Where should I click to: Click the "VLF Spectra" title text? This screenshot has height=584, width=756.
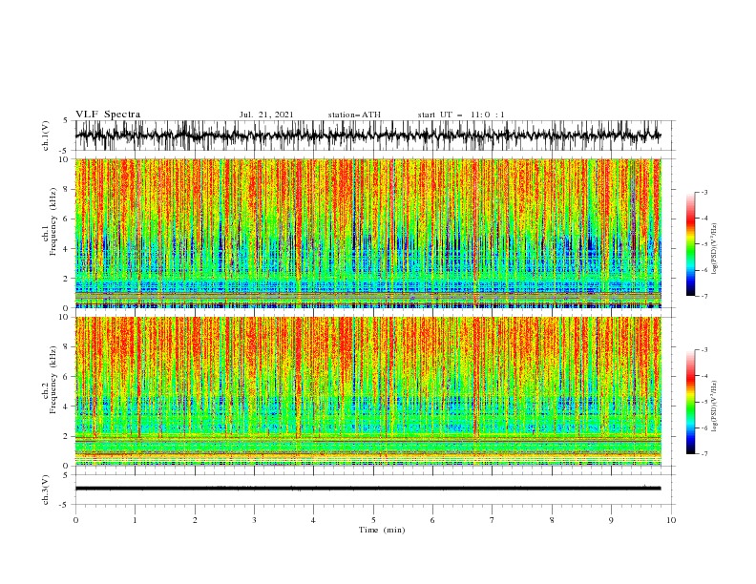click(x=108, y=115)
